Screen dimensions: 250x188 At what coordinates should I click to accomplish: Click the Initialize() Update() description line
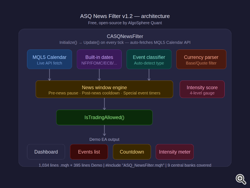(125, 42)
